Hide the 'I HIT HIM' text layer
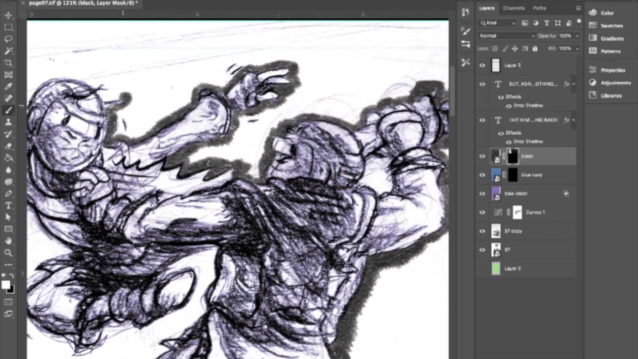 click(482, 120)
